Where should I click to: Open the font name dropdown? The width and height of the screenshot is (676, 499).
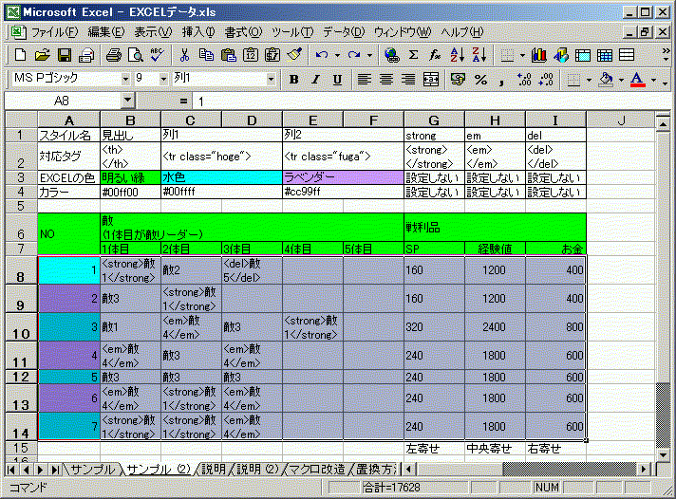(x=125, y=79)
